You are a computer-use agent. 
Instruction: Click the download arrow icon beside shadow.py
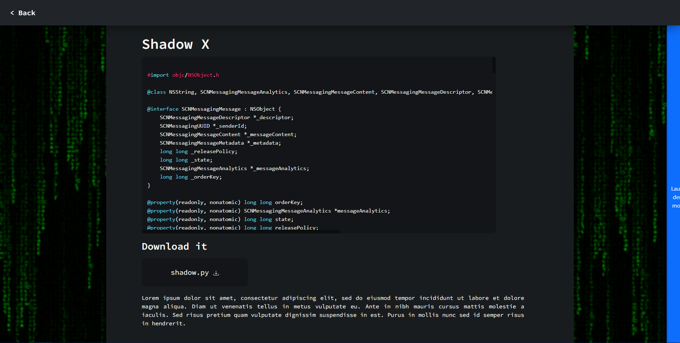point(216,273)
